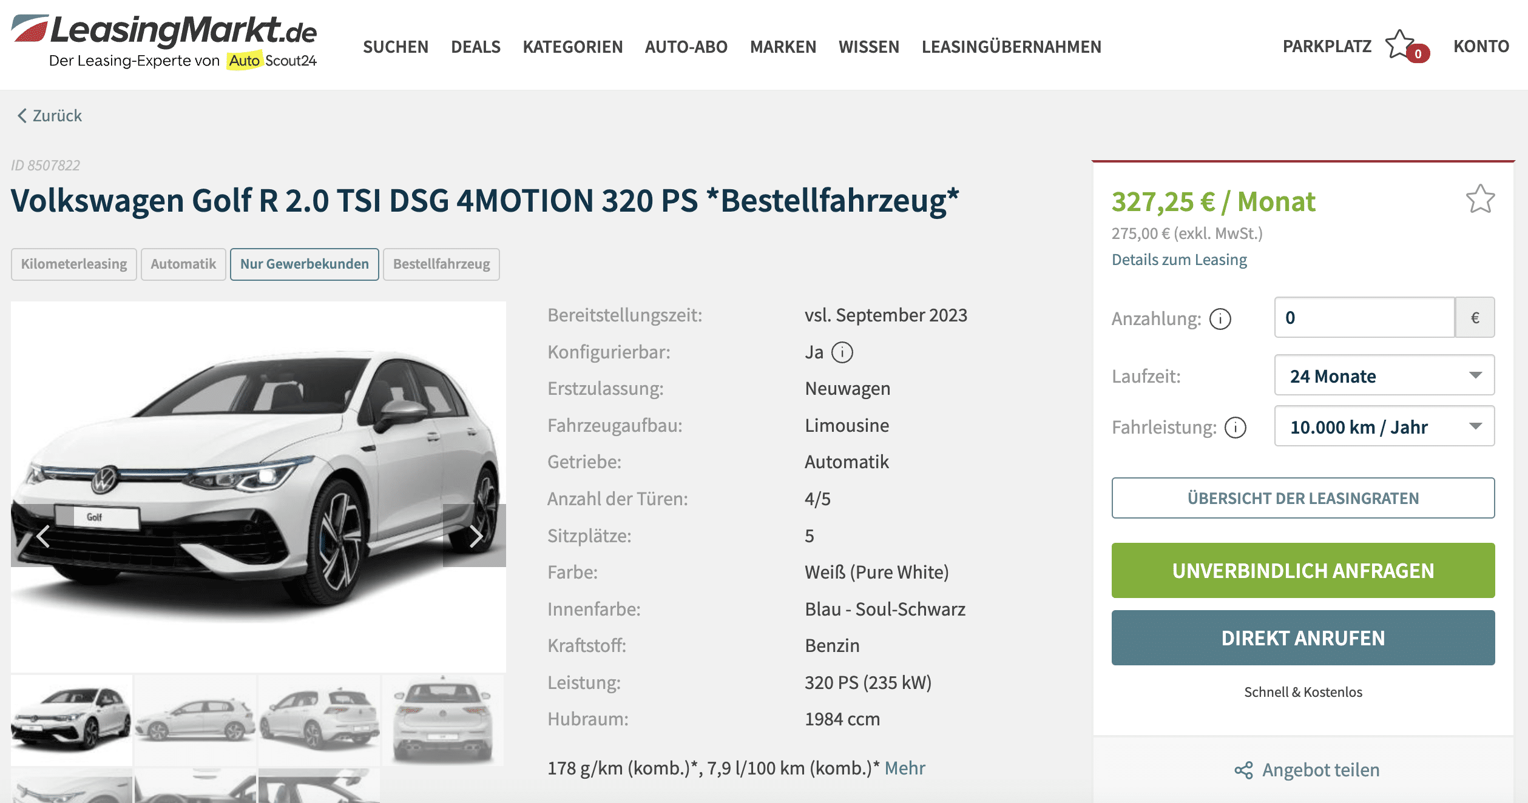Viewport: 1528px width, 803px height.
Task: Click the Schnell & Kostenlos text
Action: [1303, 692]
